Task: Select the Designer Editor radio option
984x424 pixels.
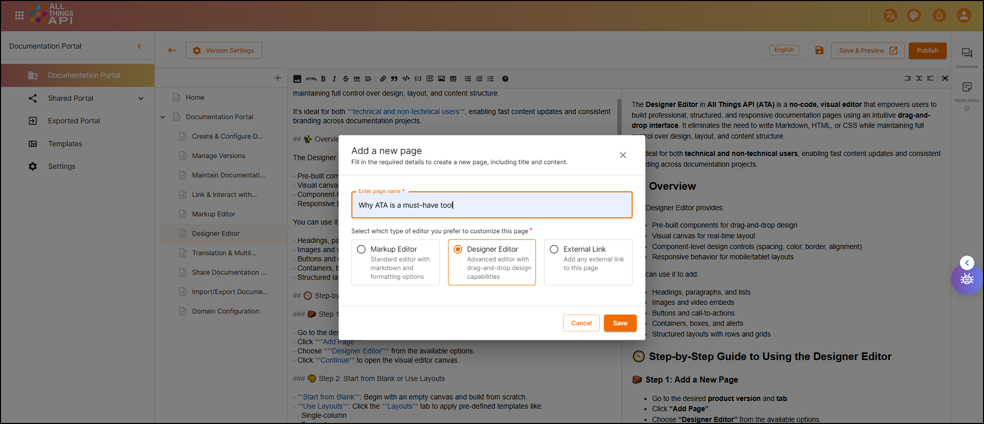Action: pyautogui.click(x=458, y=249)
